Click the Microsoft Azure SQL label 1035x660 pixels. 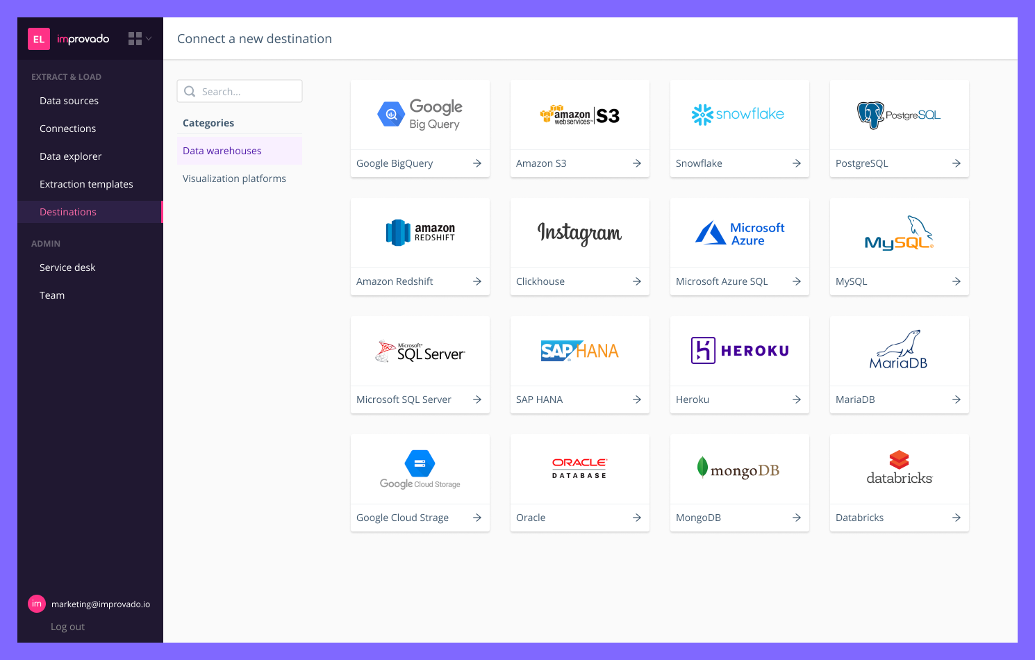point(722,281)
